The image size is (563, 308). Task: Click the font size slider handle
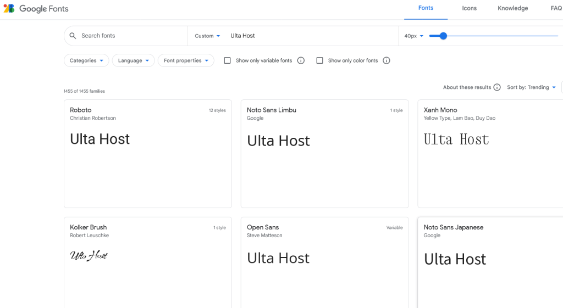point(444,36)
